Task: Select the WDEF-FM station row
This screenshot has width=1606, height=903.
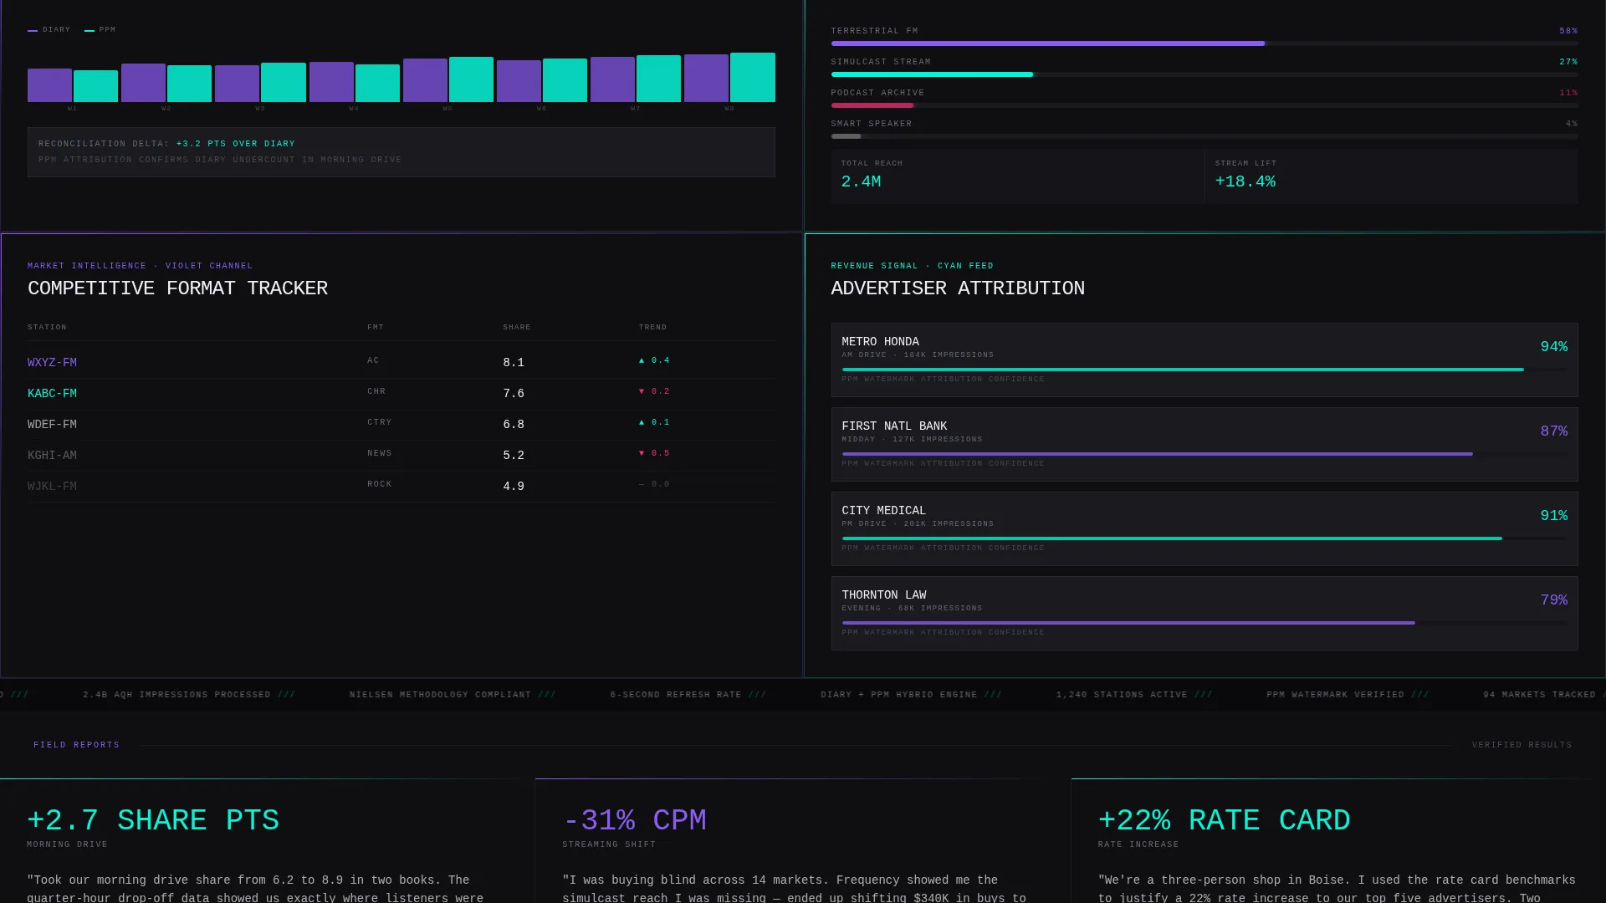Action: (x=401, y=425)
